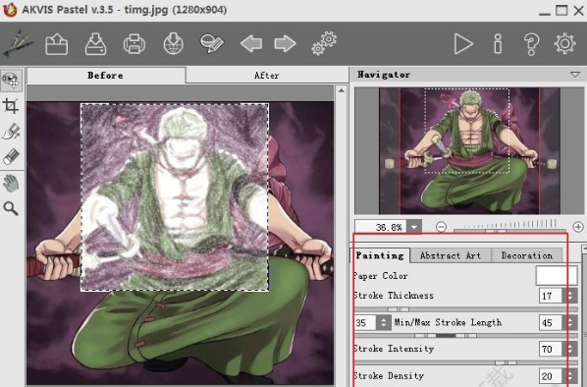Collapse the Navigator panel triangle
The height and width of the screenshot is (387, 587).
pos(575,75)
